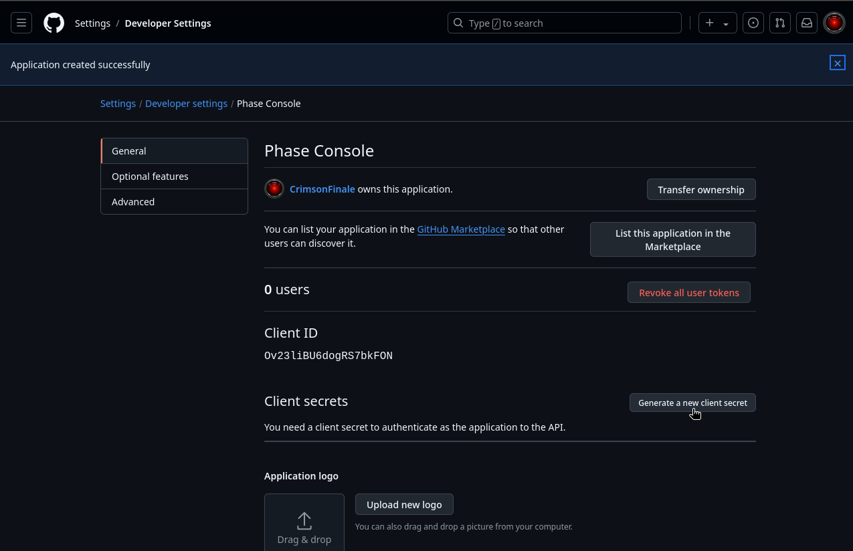Click CrimsonFinale owner avatar image
The image size is (853, 551).
click(x=274, y=189)
